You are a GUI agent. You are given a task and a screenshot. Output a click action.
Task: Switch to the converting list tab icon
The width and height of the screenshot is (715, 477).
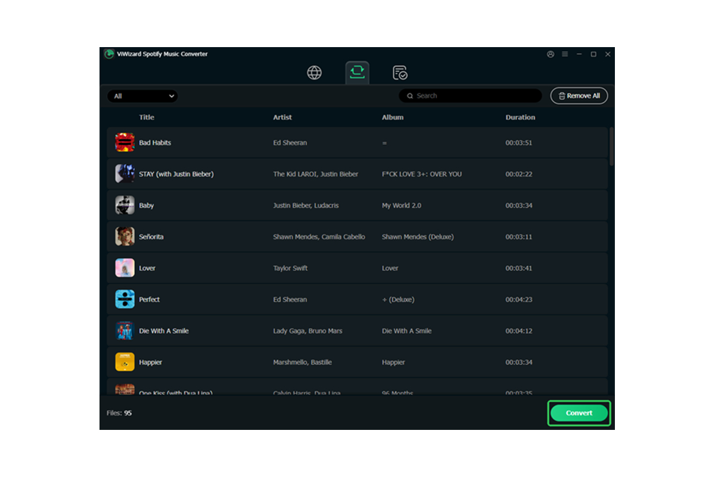[x=357, y=73]
